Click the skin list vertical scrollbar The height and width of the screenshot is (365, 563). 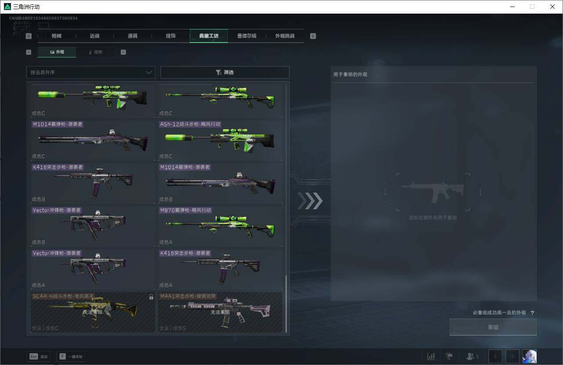pyautogui.click(x=286, y=304)
